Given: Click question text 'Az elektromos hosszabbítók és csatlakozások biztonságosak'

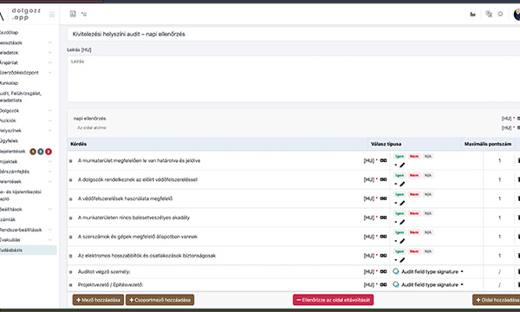Looking at the screenshot, I should click(x=147, y=256).
